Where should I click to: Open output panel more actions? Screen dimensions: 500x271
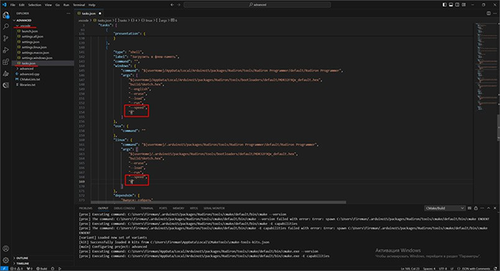click(482, 208)
